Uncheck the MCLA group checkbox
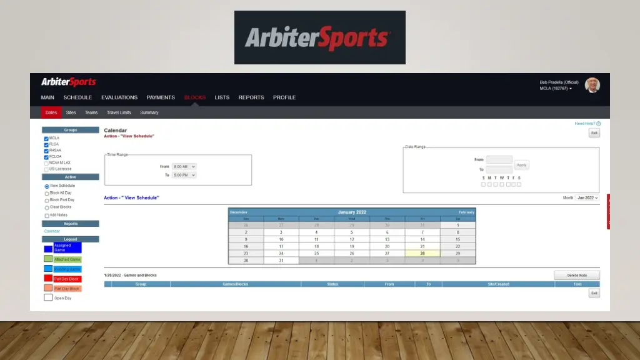640x360 pixels. coord(46,138)
